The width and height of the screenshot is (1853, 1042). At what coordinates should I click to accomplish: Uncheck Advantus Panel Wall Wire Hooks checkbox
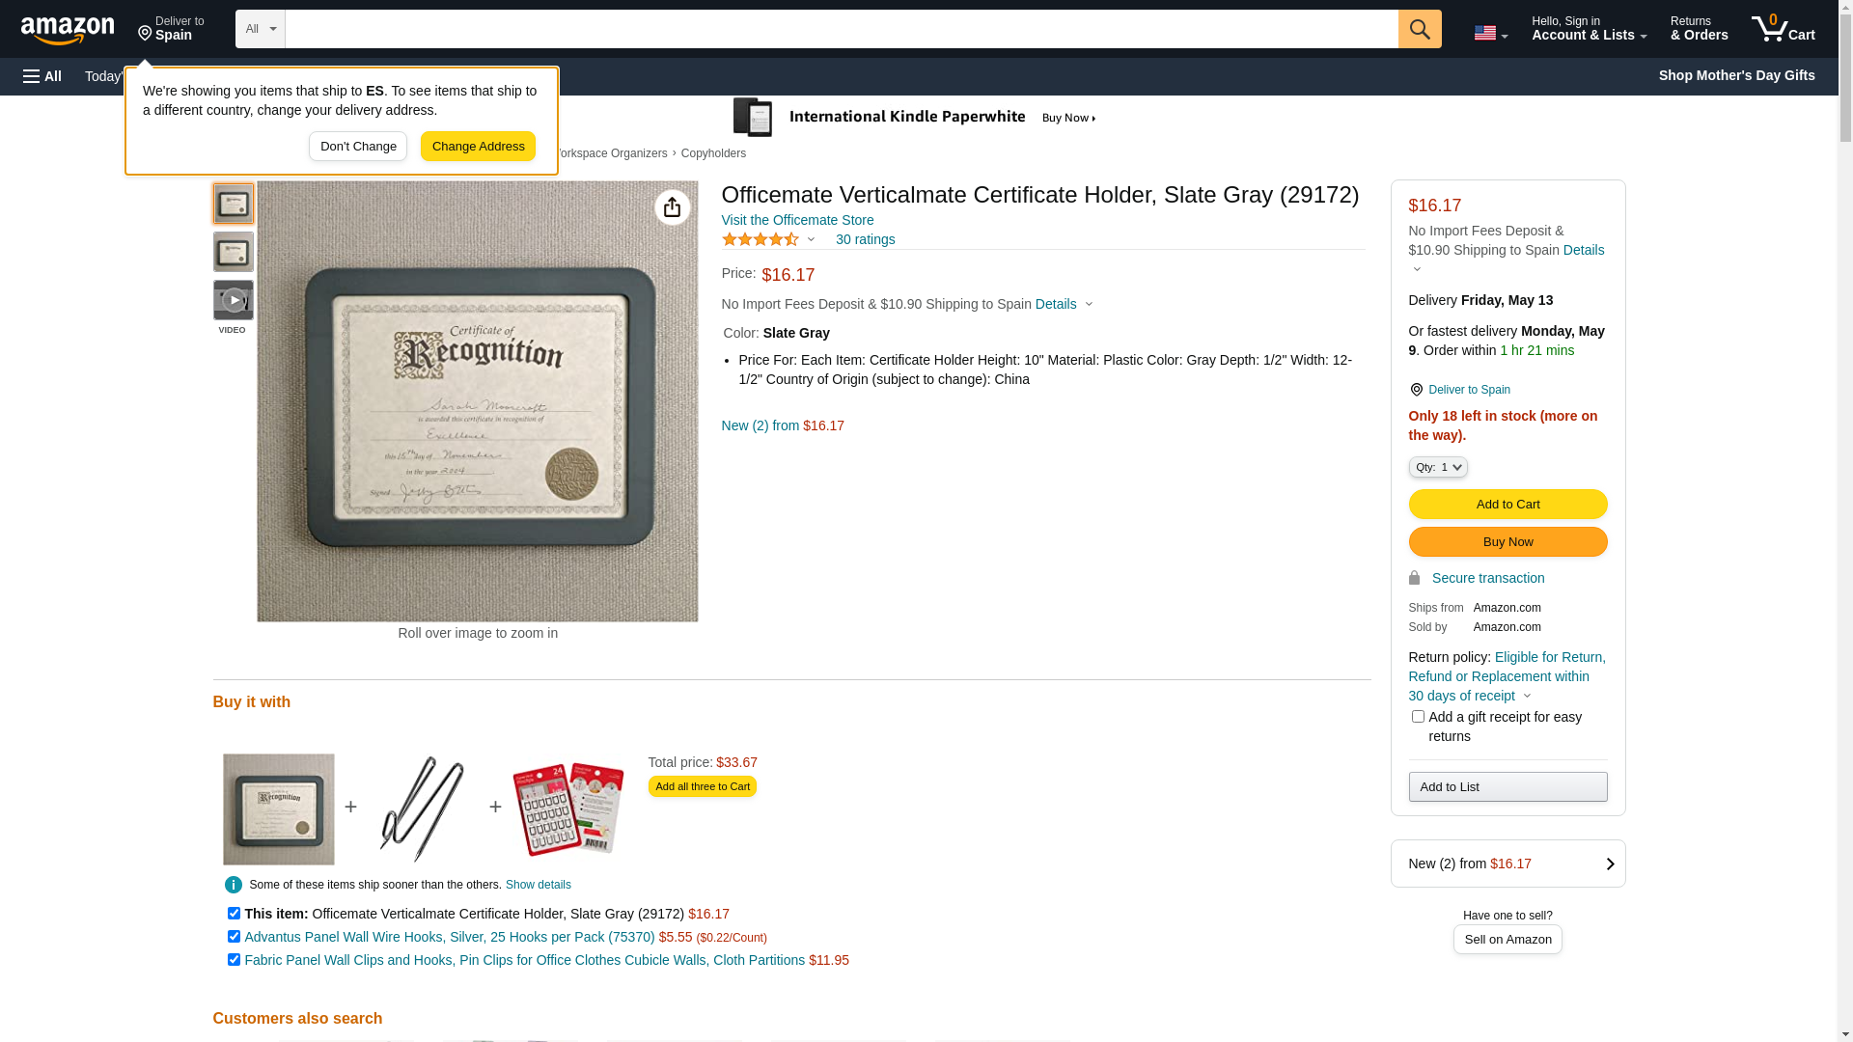pos(234,937)
